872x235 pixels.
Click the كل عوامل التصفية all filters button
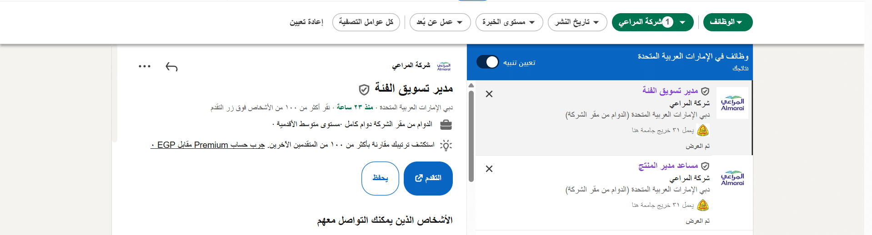(x=366, y=22)
